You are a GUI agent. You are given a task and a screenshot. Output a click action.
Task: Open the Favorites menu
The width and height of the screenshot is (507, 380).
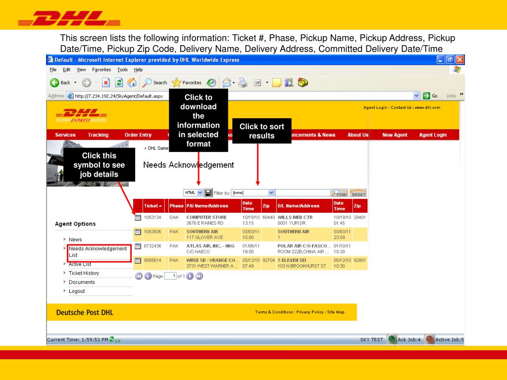point(101,70)
